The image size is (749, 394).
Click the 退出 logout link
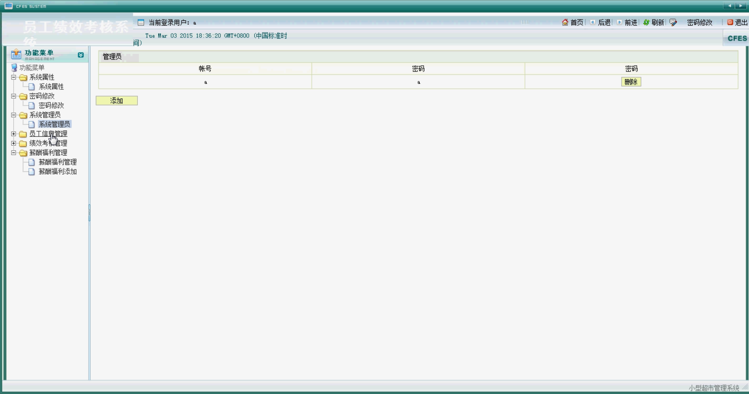(x=741, y=22)
